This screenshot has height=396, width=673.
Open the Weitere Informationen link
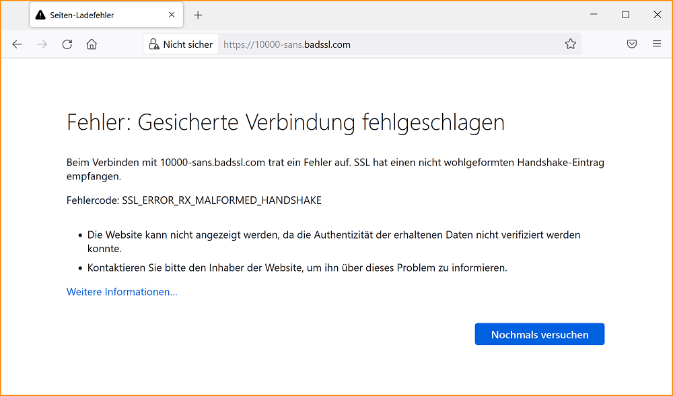pyautogui.click(x=122, y=292)
